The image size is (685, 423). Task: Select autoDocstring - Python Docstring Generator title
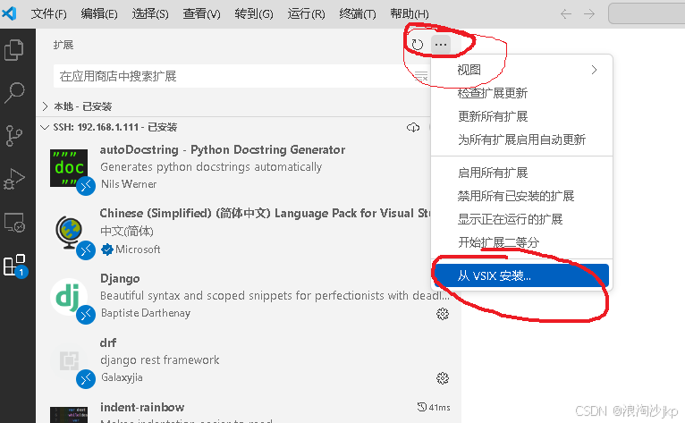[223, 150]
